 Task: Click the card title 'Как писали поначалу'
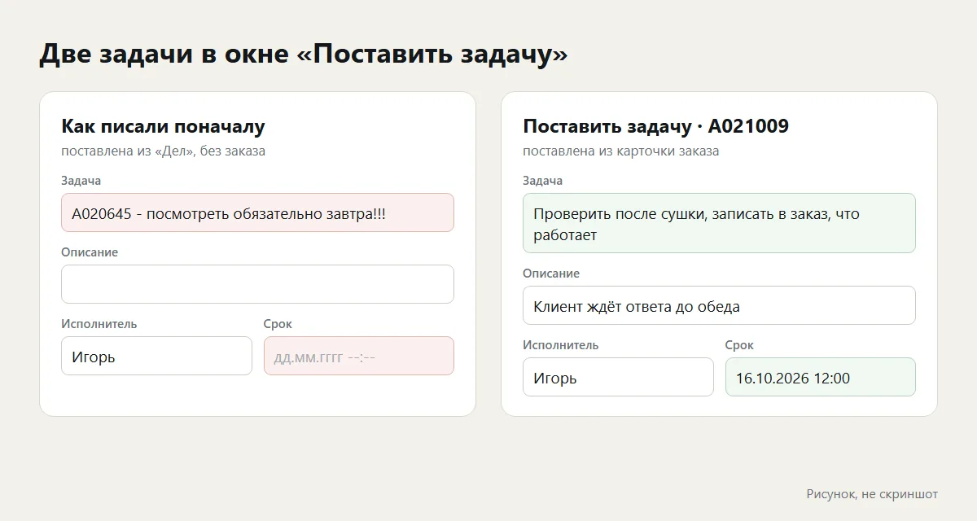coord(163,126)
